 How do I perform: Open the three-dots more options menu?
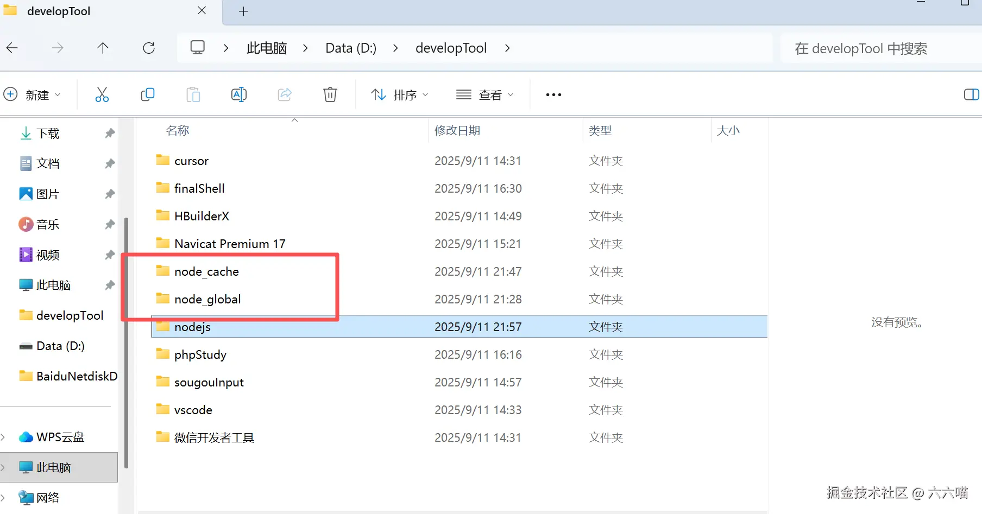(x=553, y=94)
